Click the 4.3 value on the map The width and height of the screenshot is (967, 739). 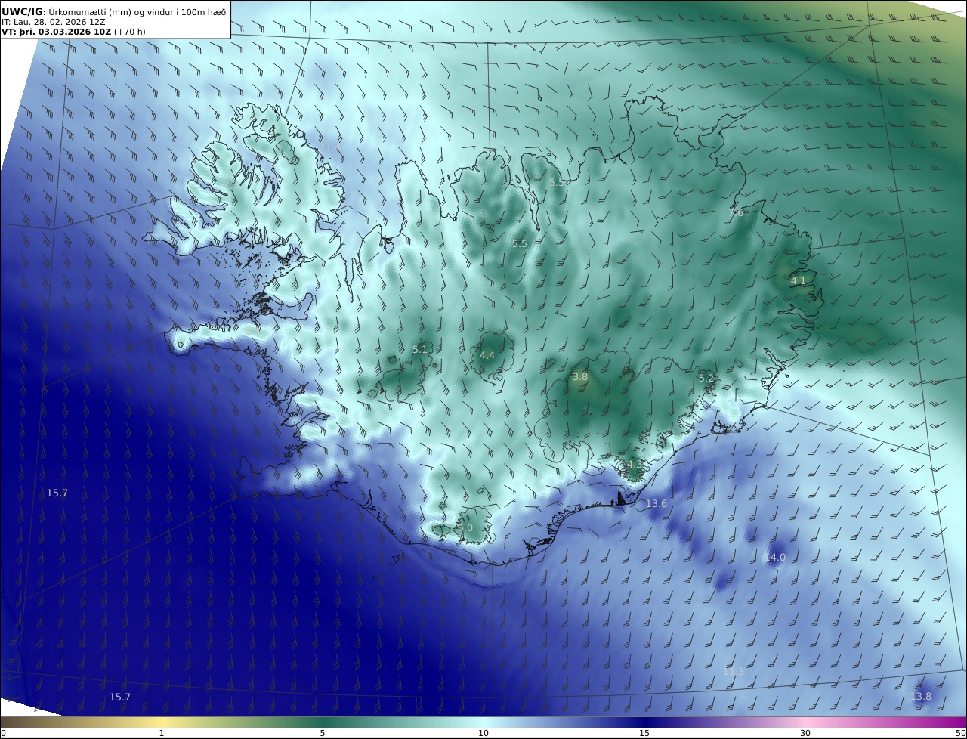click(x=633, y=464)
